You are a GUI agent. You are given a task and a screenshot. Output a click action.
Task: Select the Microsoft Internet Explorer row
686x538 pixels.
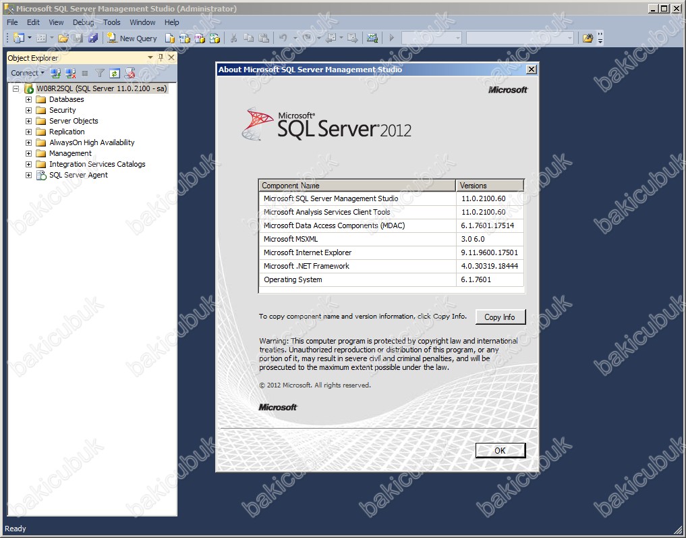click(x=391, y=252)
